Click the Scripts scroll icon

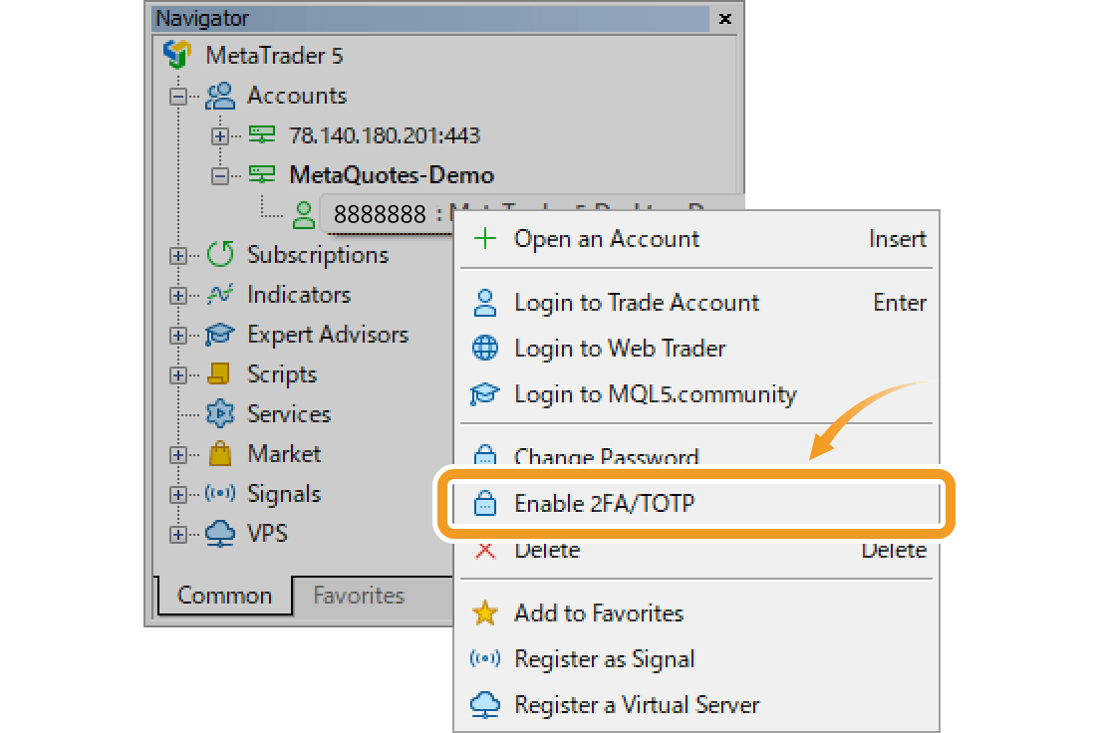click(x=219, y=373)
